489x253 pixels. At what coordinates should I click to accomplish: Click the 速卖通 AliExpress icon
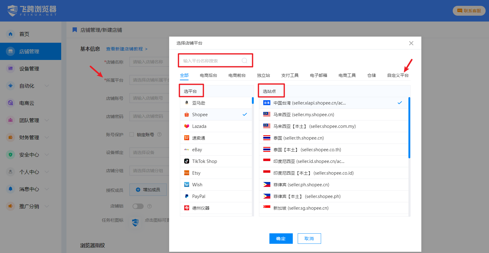[187, 138]
